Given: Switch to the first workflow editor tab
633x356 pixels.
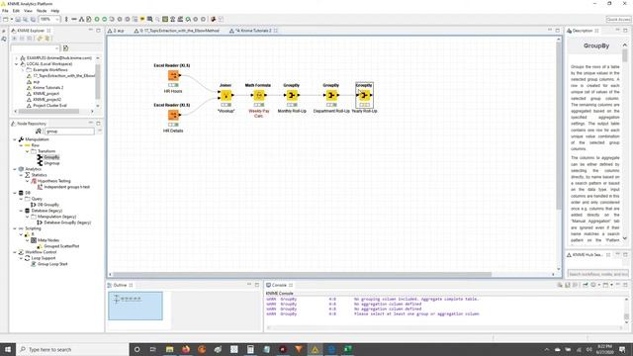Looking at the screenshot, I should 116,31.
